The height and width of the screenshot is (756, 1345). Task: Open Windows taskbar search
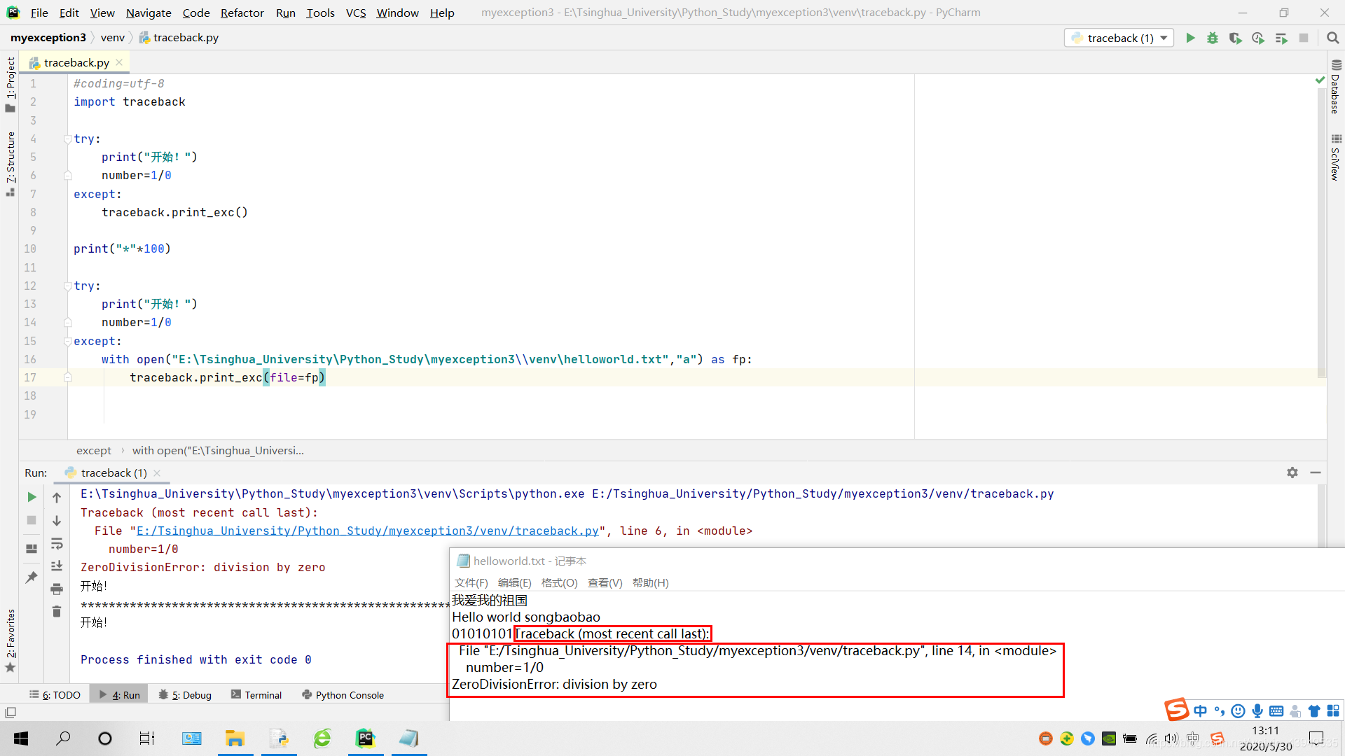click(63, 738)
